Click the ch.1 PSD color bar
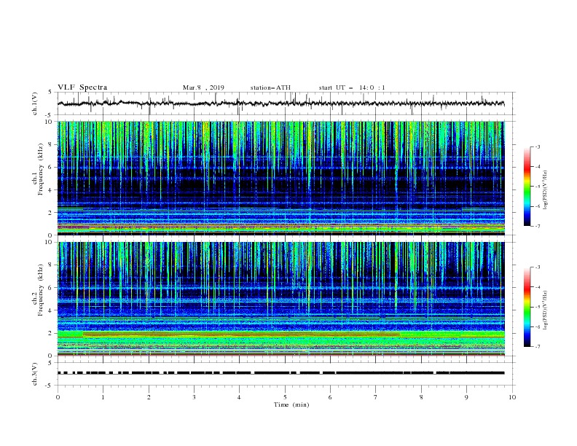This screenshot has height=446, width=577. tap(527, 187)
